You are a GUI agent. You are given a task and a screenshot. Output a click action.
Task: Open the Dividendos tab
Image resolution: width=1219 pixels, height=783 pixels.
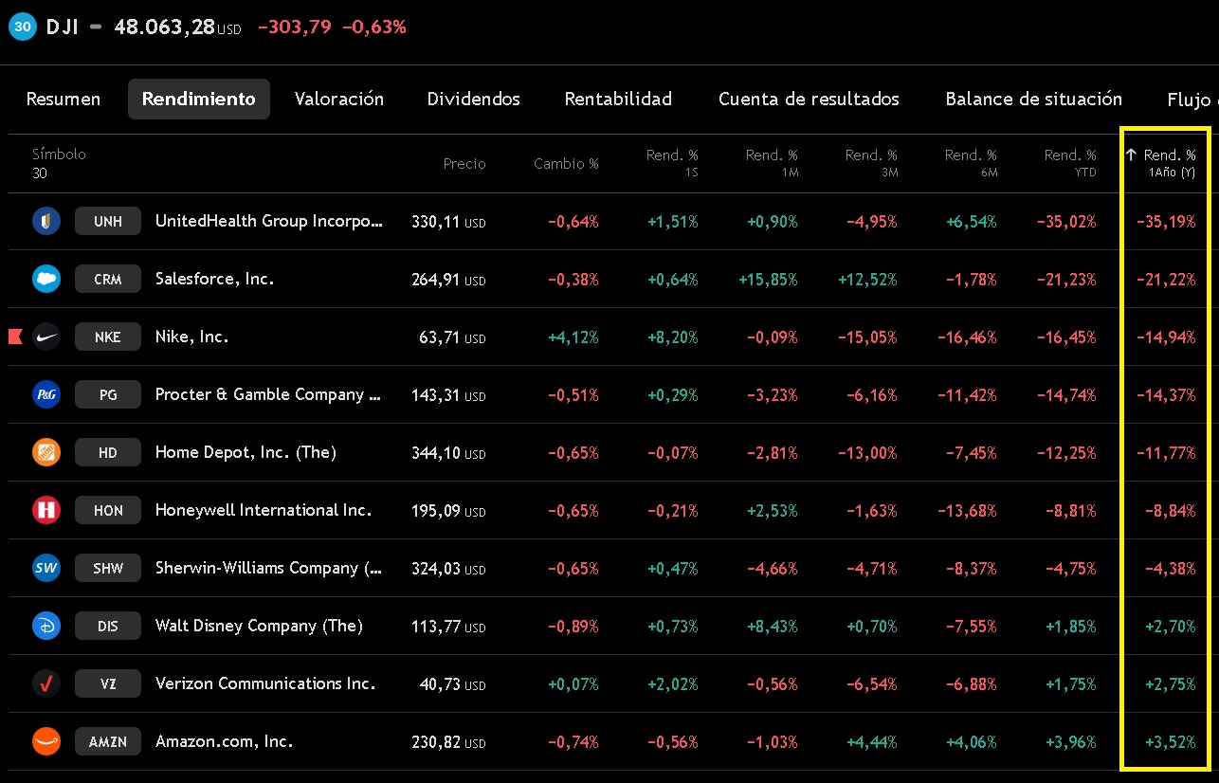(x=473, y=100)
